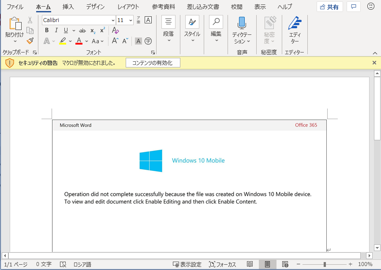381x270 pixels.
Task: Collapse the ribbon chevron
Action: pyautogui.click(x=375, y=53)
